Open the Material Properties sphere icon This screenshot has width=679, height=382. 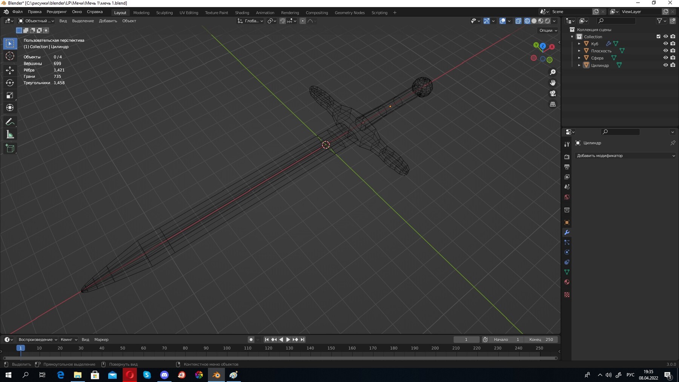pos(567,282)
